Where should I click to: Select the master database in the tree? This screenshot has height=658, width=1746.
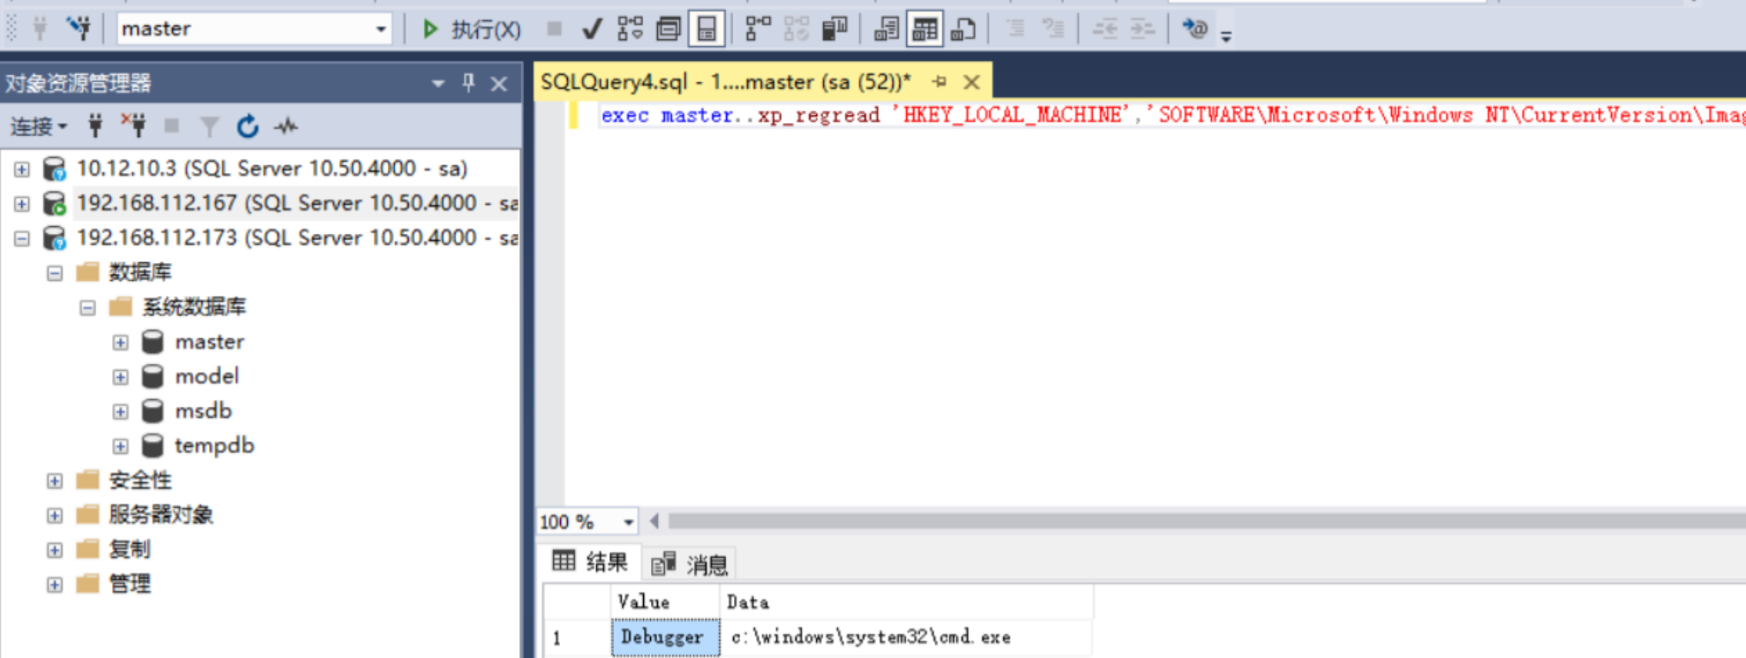click(x=209, y=342)
